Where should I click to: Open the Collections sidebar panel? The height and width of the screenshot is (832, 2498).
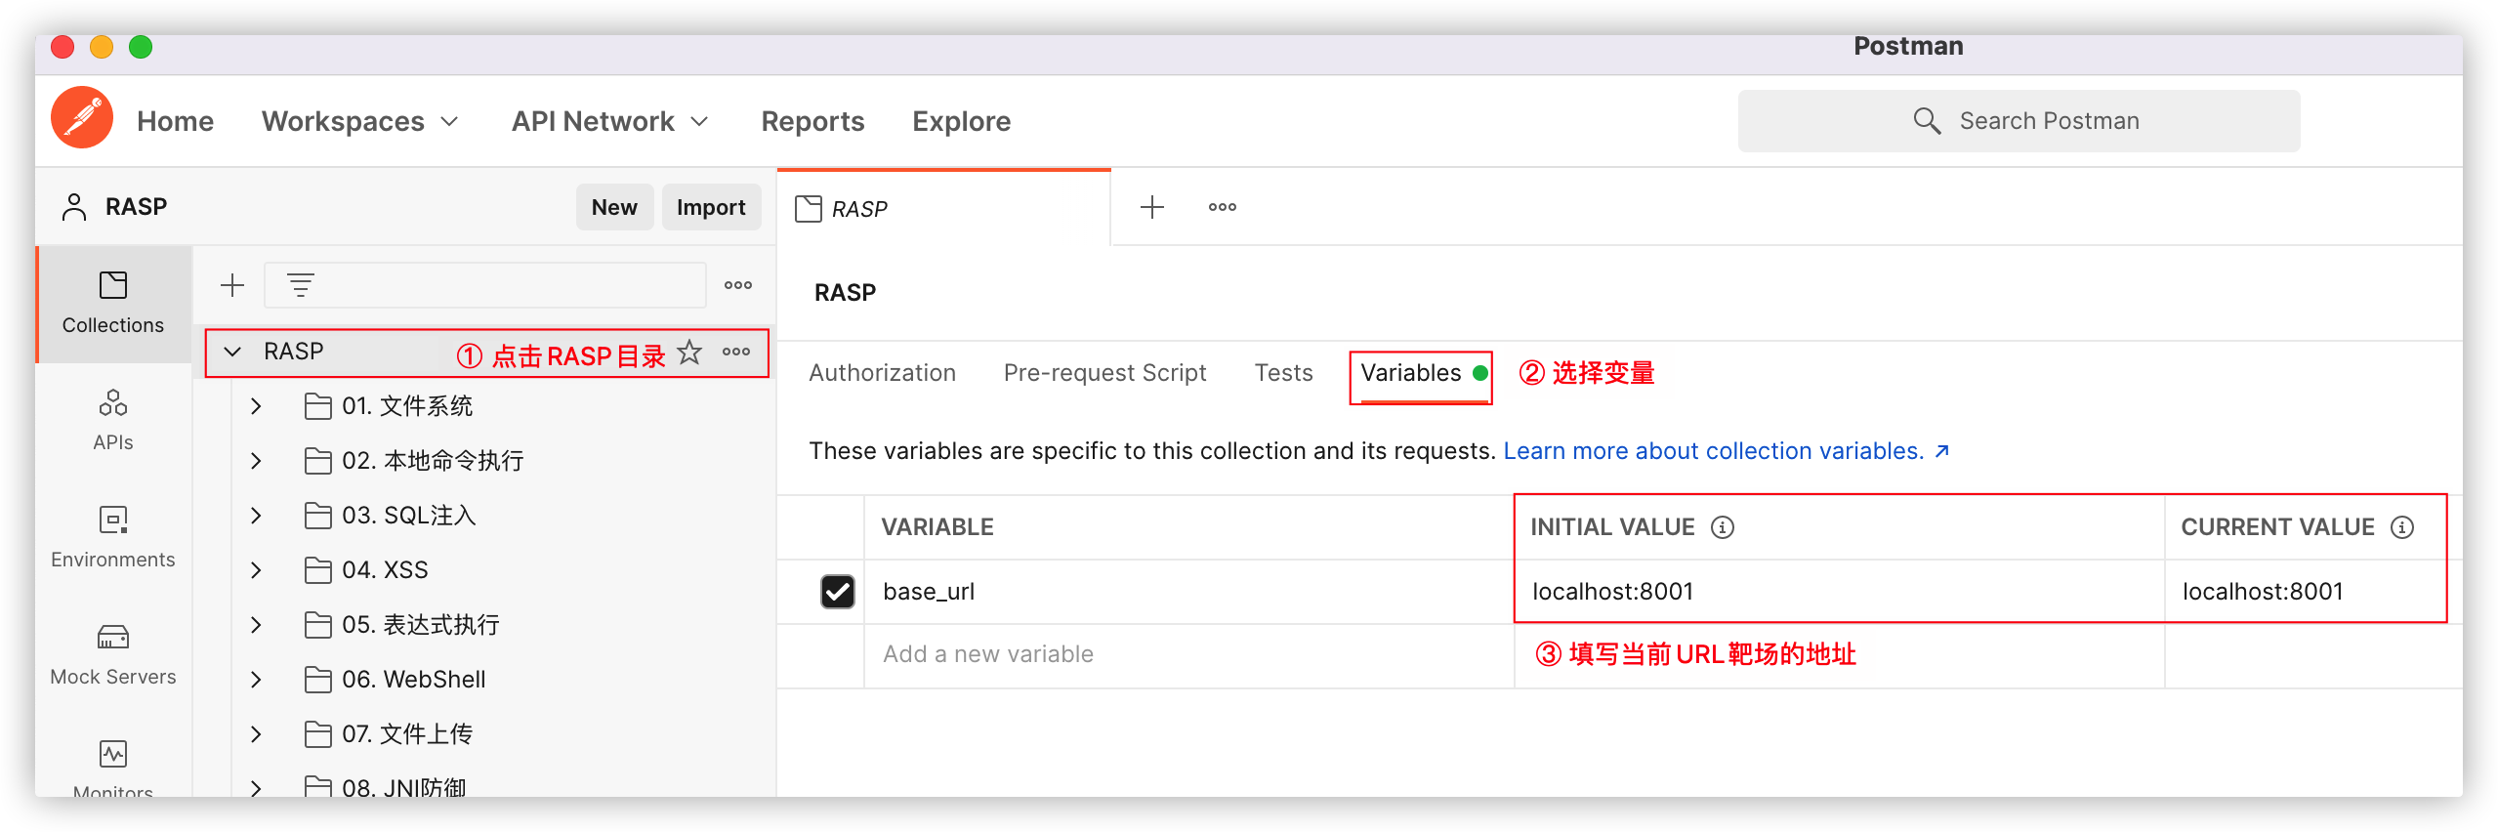tap(113, 304)
